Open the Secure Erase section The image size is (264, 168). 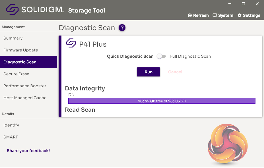pyautogui.click(x=16, y=74)
